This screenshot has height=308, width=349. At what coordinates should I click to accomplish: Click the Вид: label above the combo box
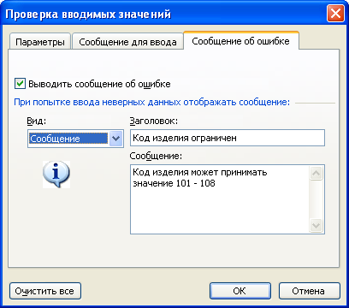[x=36, y=121]
